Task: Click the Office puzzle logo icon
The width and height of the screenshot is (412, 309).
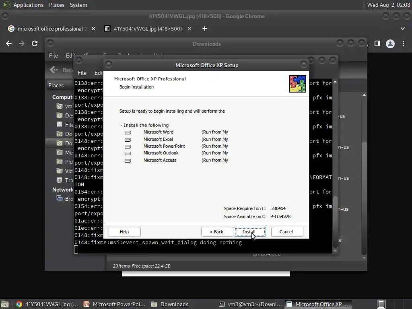Action: point(297,84)
